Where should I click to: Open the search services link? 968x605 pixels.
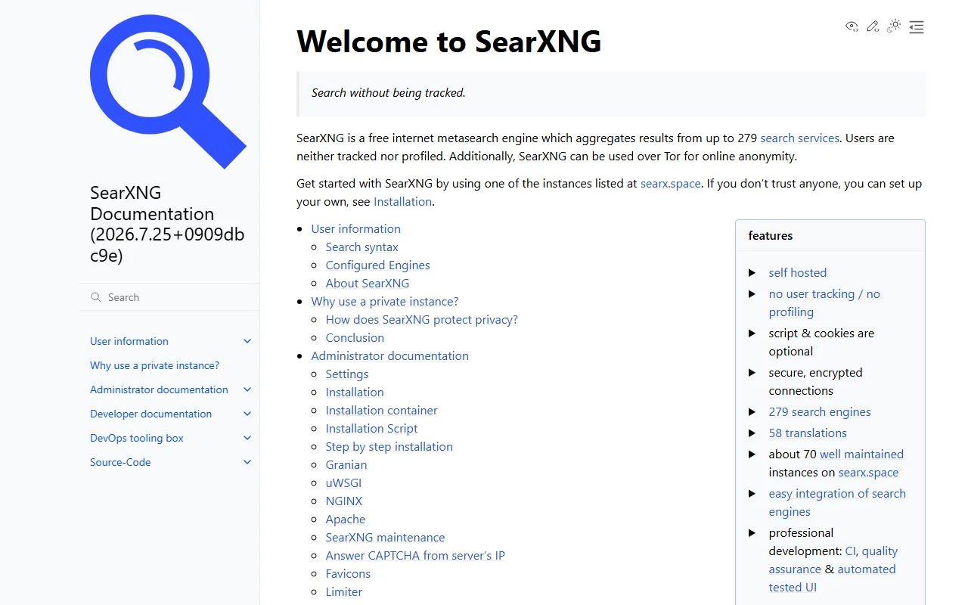pyautogui.click(x=799, y=138)
